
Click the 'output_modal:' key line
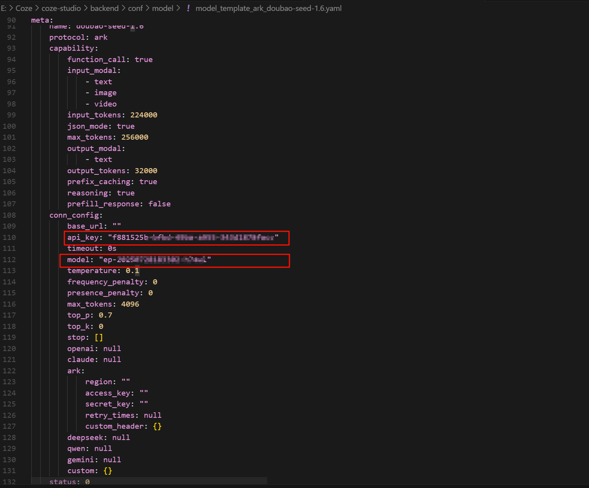[96, 149]
